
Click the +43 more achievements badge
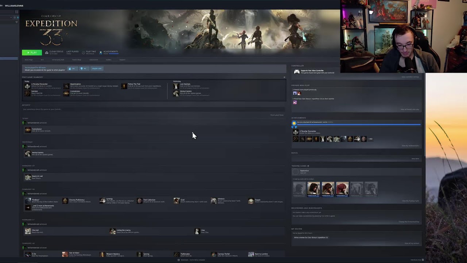pyautogui.click(x=370, y=139)
